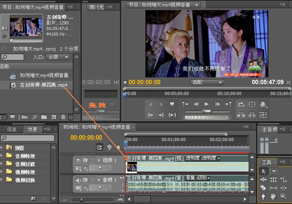This screenshot has height=204, width=292.
Task: Select the Track Select tool
Action: (274, 171)
